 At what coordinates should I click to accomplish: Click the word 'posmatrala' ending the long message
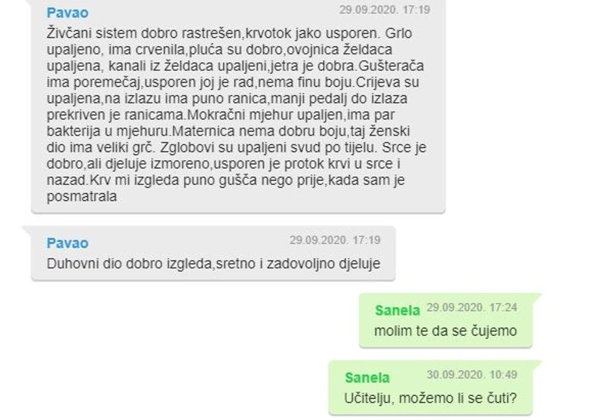tap(82, 197)
